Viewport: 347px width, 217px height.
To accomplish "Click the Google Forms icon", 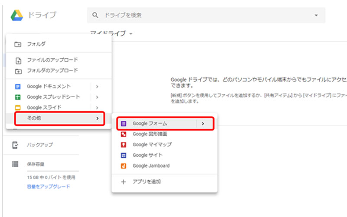I will tap(124, 124).
